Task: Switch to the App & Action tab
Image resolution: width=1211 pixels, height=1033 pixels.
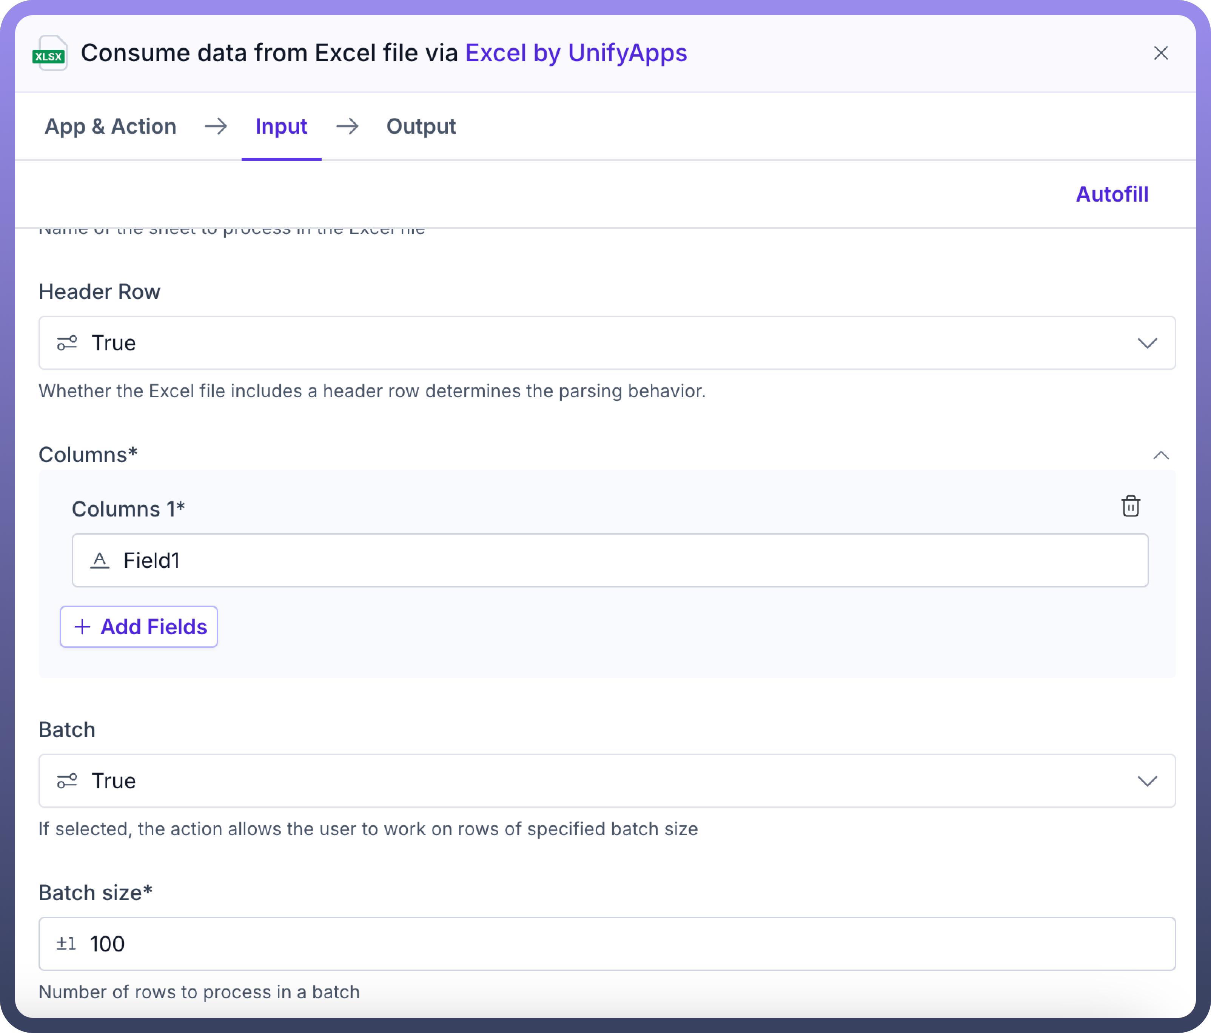Action: (x=111, y=126)
